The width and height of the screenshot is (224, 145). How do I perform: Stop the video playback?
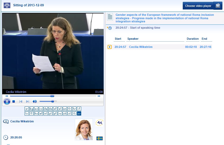pyautogui.click(x=14, y=102)
